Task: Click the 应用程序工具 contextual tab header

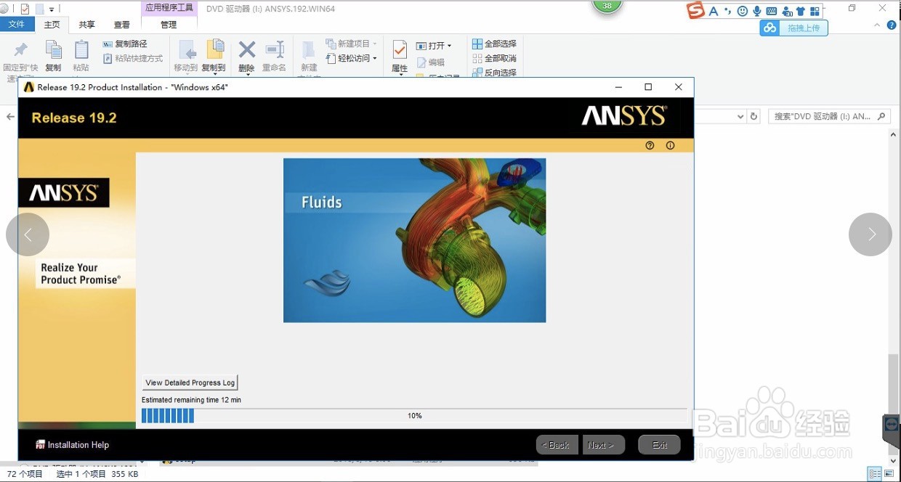Action: [169, 8]
